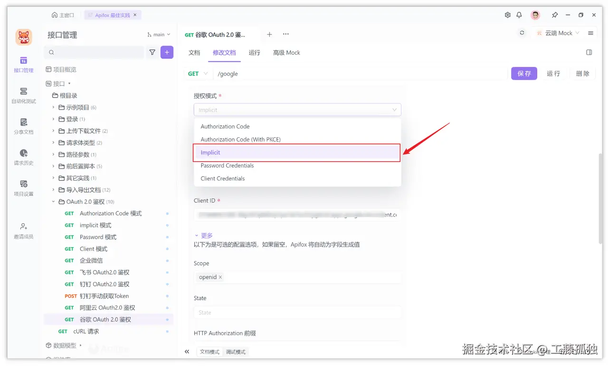Click the interface search input field
This screenshot has width=608, height=366.
[x=94, y=52]
